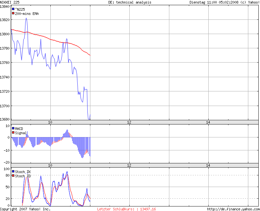Click the hour 14 label under MACD chart
260x211 pixels.
(x=208, y=165)
